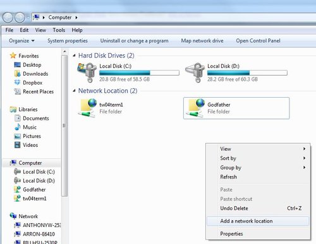Expand the Sort by submenu

[304, 158]
